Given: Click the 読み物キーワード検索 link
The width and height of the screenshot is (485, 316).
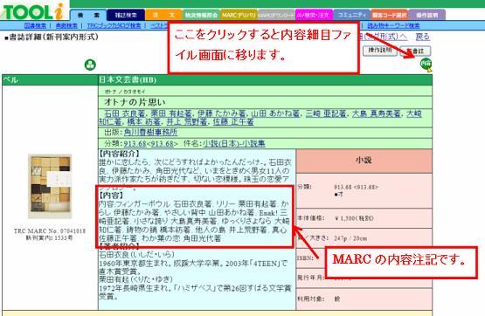Looking at the screenshot, I should click(x=393, y=25).
